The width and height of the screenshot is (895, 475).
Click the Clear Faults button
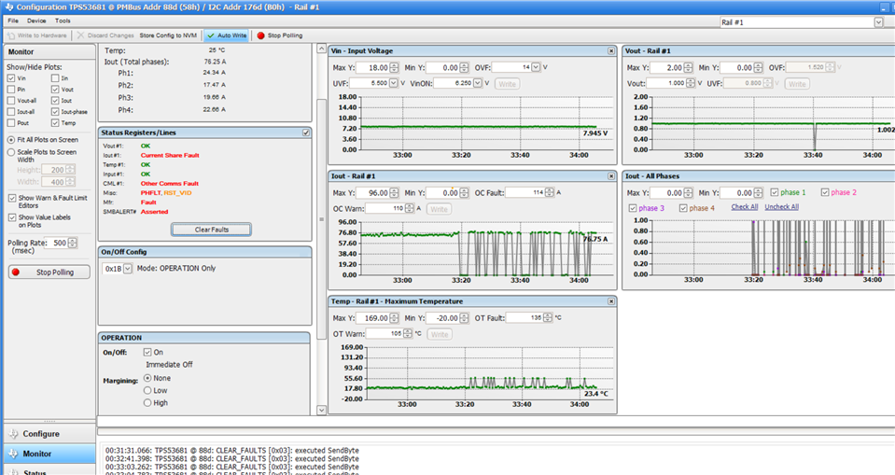(x=211, y=230)
